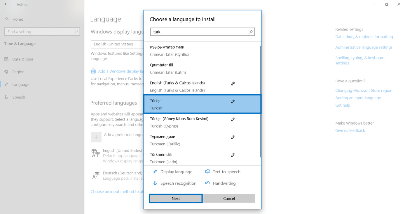
Task: Click the Find a setting search box
Action: [x=42, y=31]
